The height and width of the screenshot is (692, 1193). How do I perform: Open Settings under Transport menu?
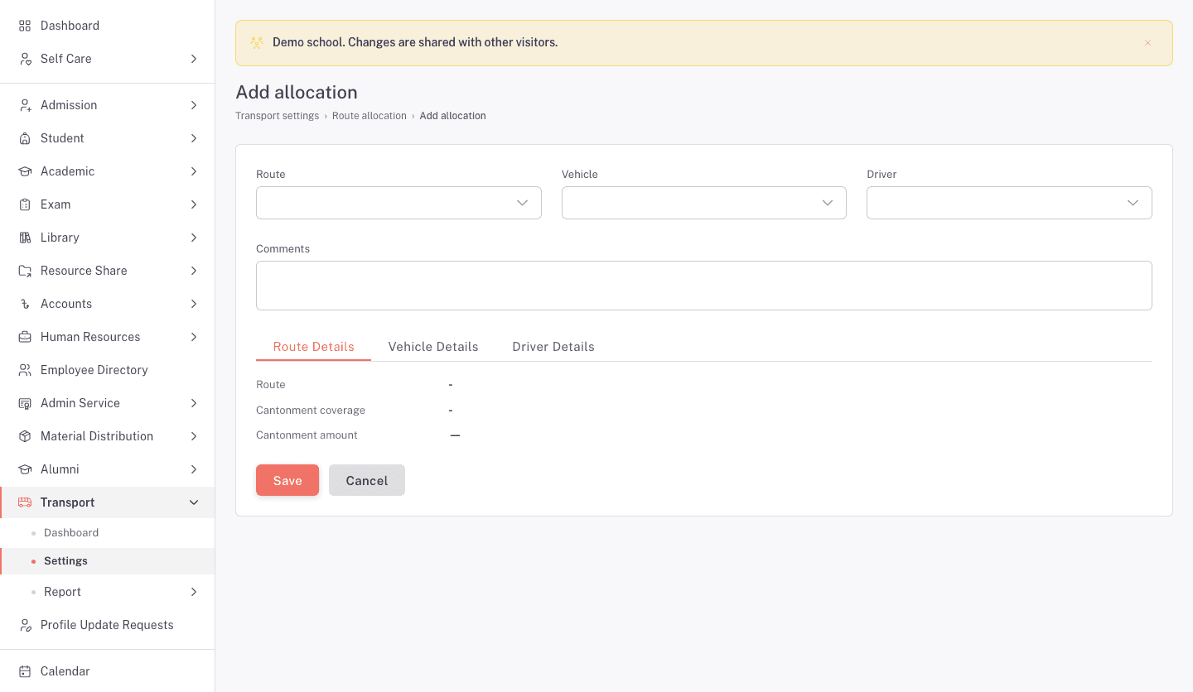pyautogui.click(x=107, y=561)
